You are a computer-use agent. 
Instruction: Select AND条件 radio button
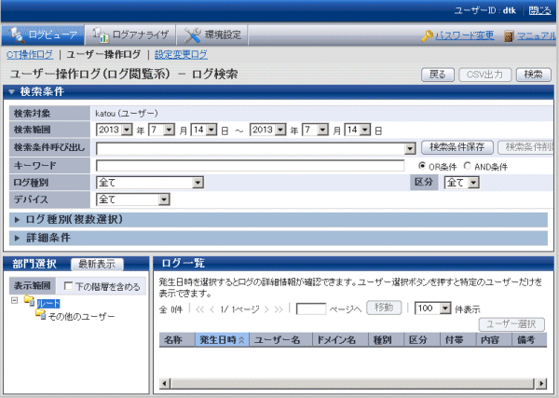coord(468,166)
